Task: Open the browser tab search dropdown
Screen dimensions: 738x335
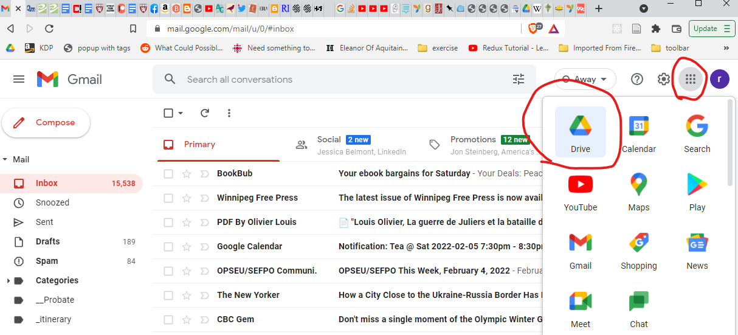Action: pyautogui.click(x=643, y=9)
